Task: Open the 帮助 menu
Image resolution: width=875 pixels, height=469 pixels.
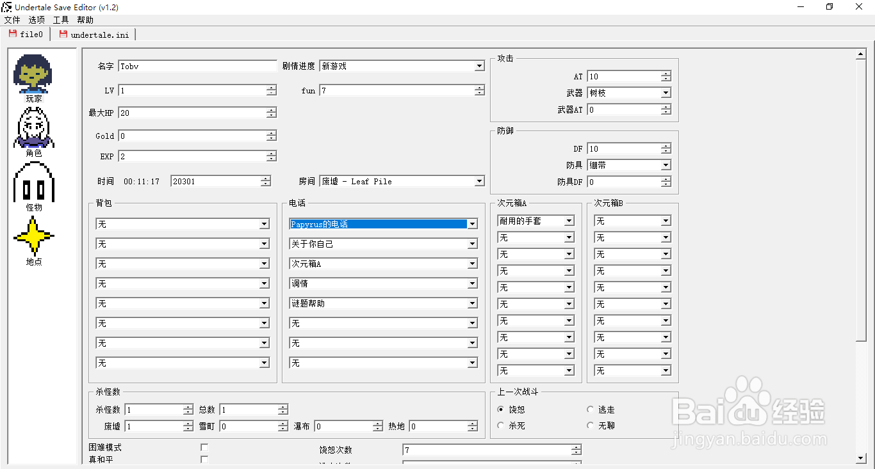Action: 85,20
